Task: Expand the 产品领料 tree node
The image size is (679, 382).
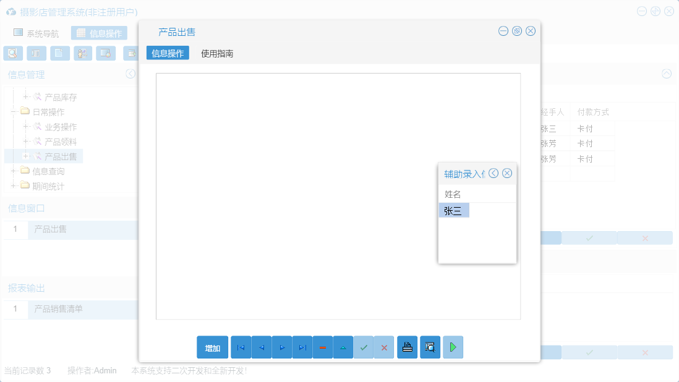Action: tap(25, 142)
